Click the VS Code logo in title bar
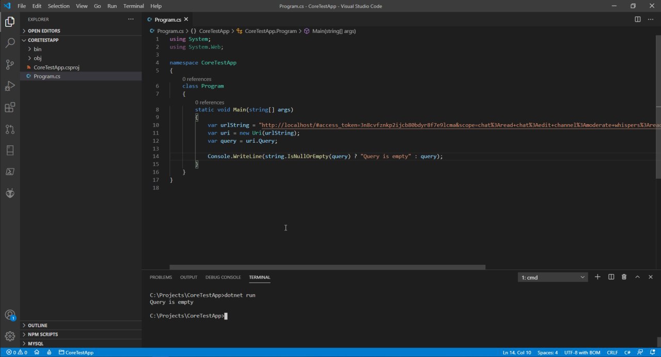 tap(7, 6)
